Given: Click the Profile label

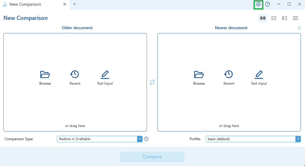Looking at the screenshot, I should (195, 139).
